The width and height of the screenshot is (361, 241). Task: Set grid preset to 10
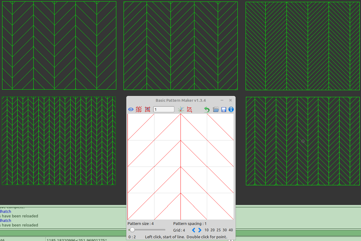[x=207, y=230]
